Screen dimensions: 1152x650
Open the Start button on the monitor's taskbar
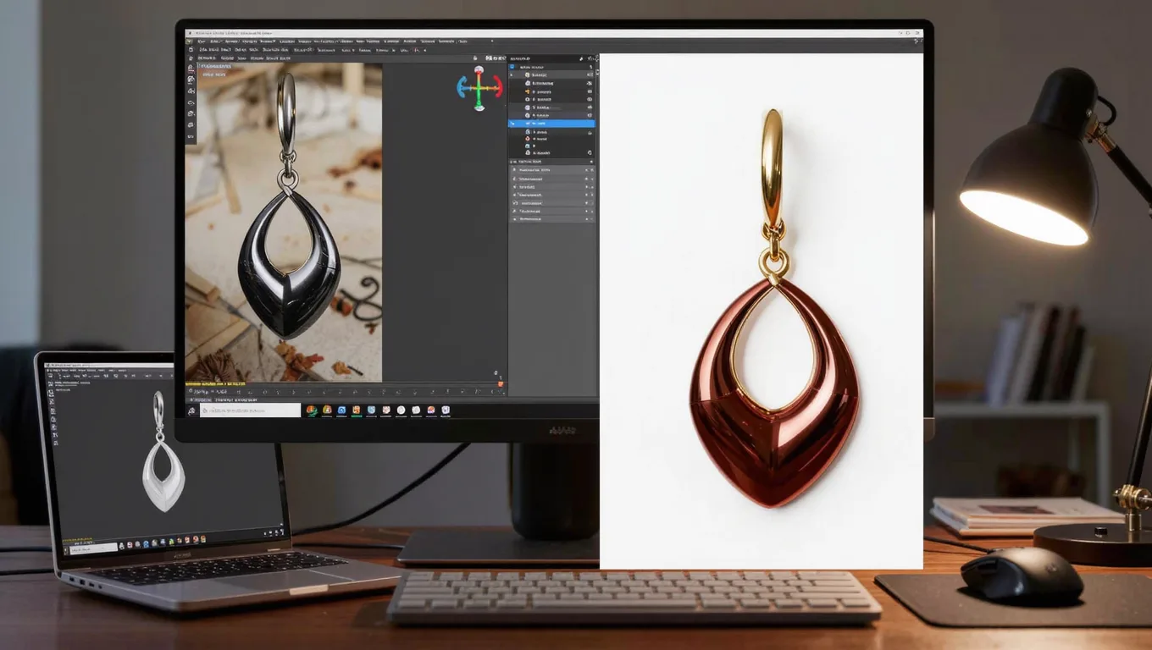click(192, 410)
